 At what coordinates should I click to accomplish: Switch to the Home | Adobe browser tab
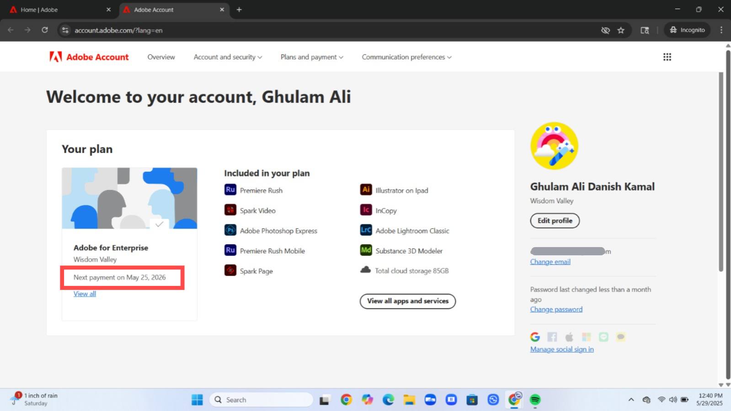[x=59, y=10]
